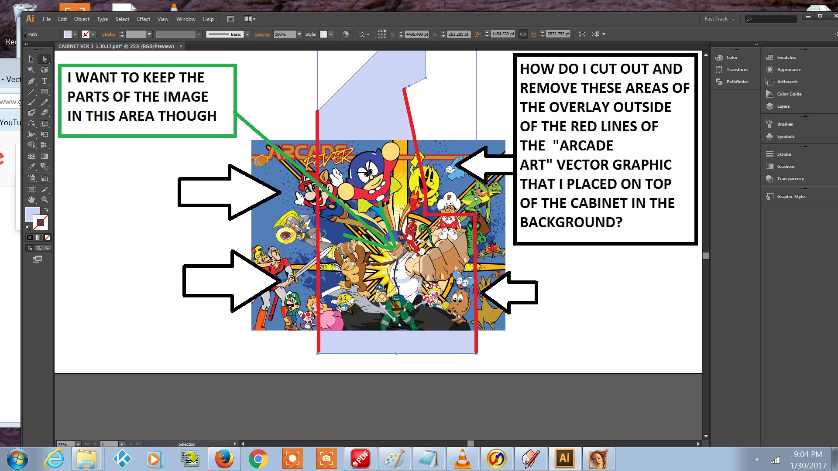Open the Layers panel
The width and height of the screenshot is (838, 471).
point(778,106)
